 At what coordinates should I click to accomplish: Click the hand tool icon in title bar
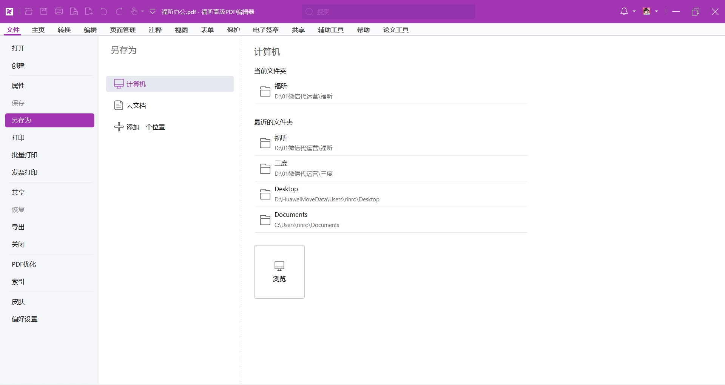[x=134, y=12]
